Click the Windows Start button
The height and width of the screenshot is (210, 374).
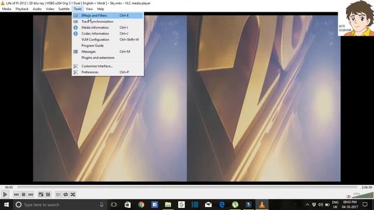tap(6, 205)
